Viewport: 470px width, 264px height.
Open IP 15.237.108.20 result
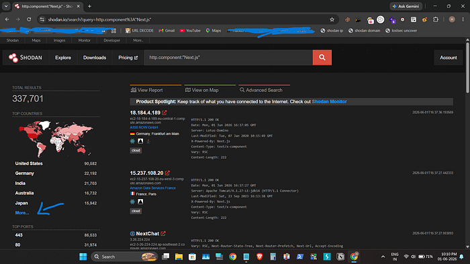tap(146, 173)
